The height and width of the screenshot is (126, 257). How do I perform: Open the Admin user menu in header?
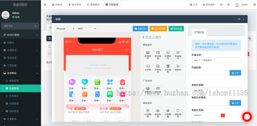coord(241,5)
